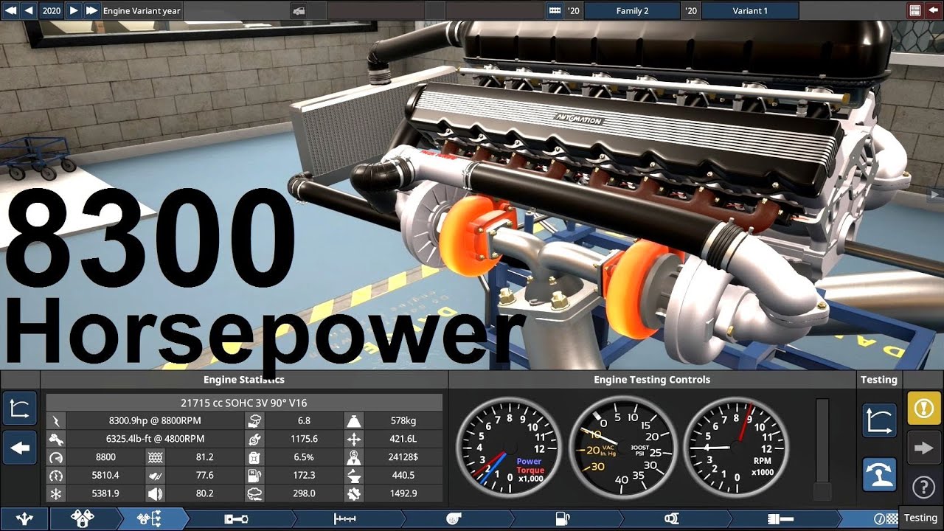This screenshot has height=531, width=944.
Task: Select the Family 2 engine name field
Action: pos(632,10)
